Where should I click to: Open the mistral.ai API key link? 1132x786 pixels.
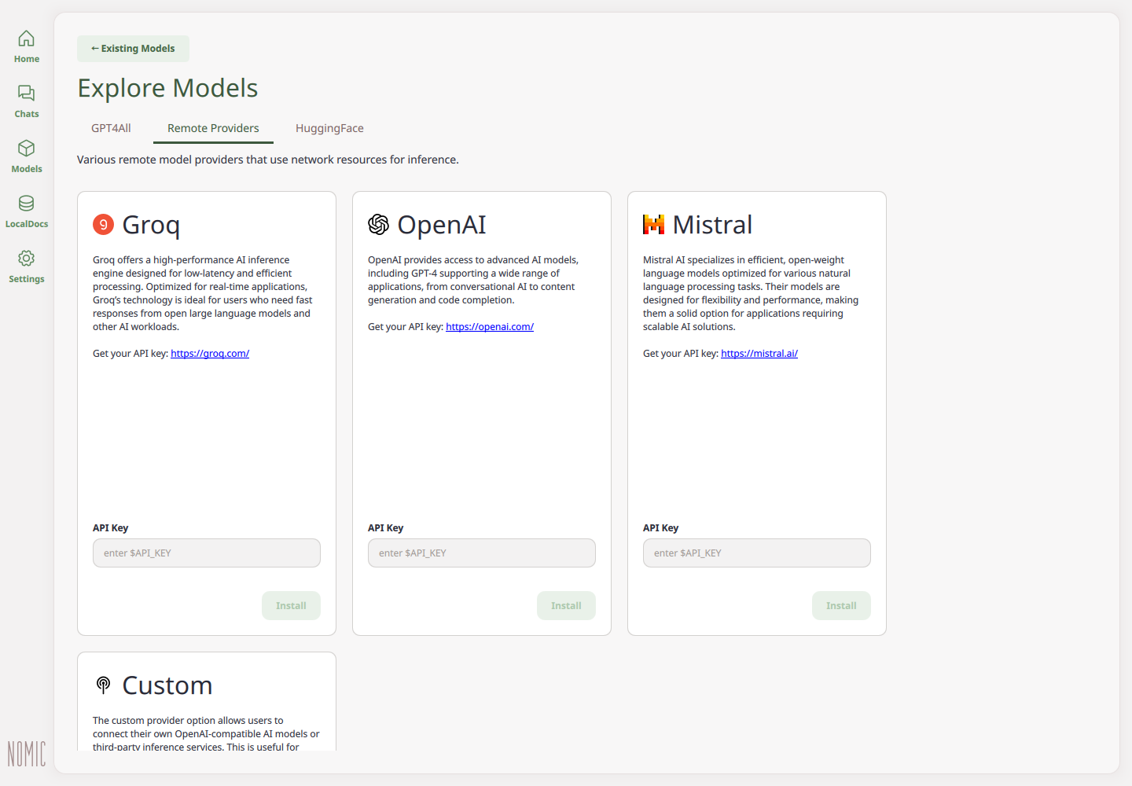759,354
